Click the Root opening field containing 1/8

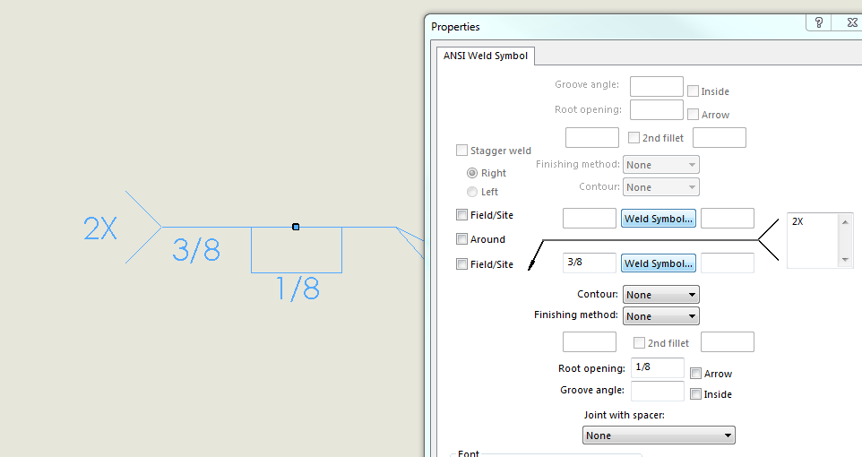658,367
